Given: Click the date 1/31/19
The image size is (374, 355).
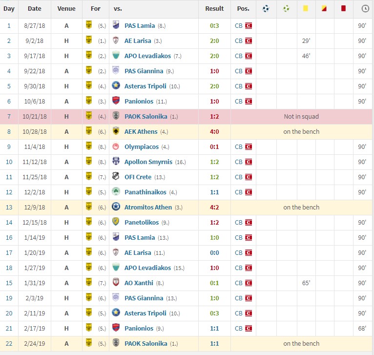Looking at the screenshot, I should coord(34,283).
